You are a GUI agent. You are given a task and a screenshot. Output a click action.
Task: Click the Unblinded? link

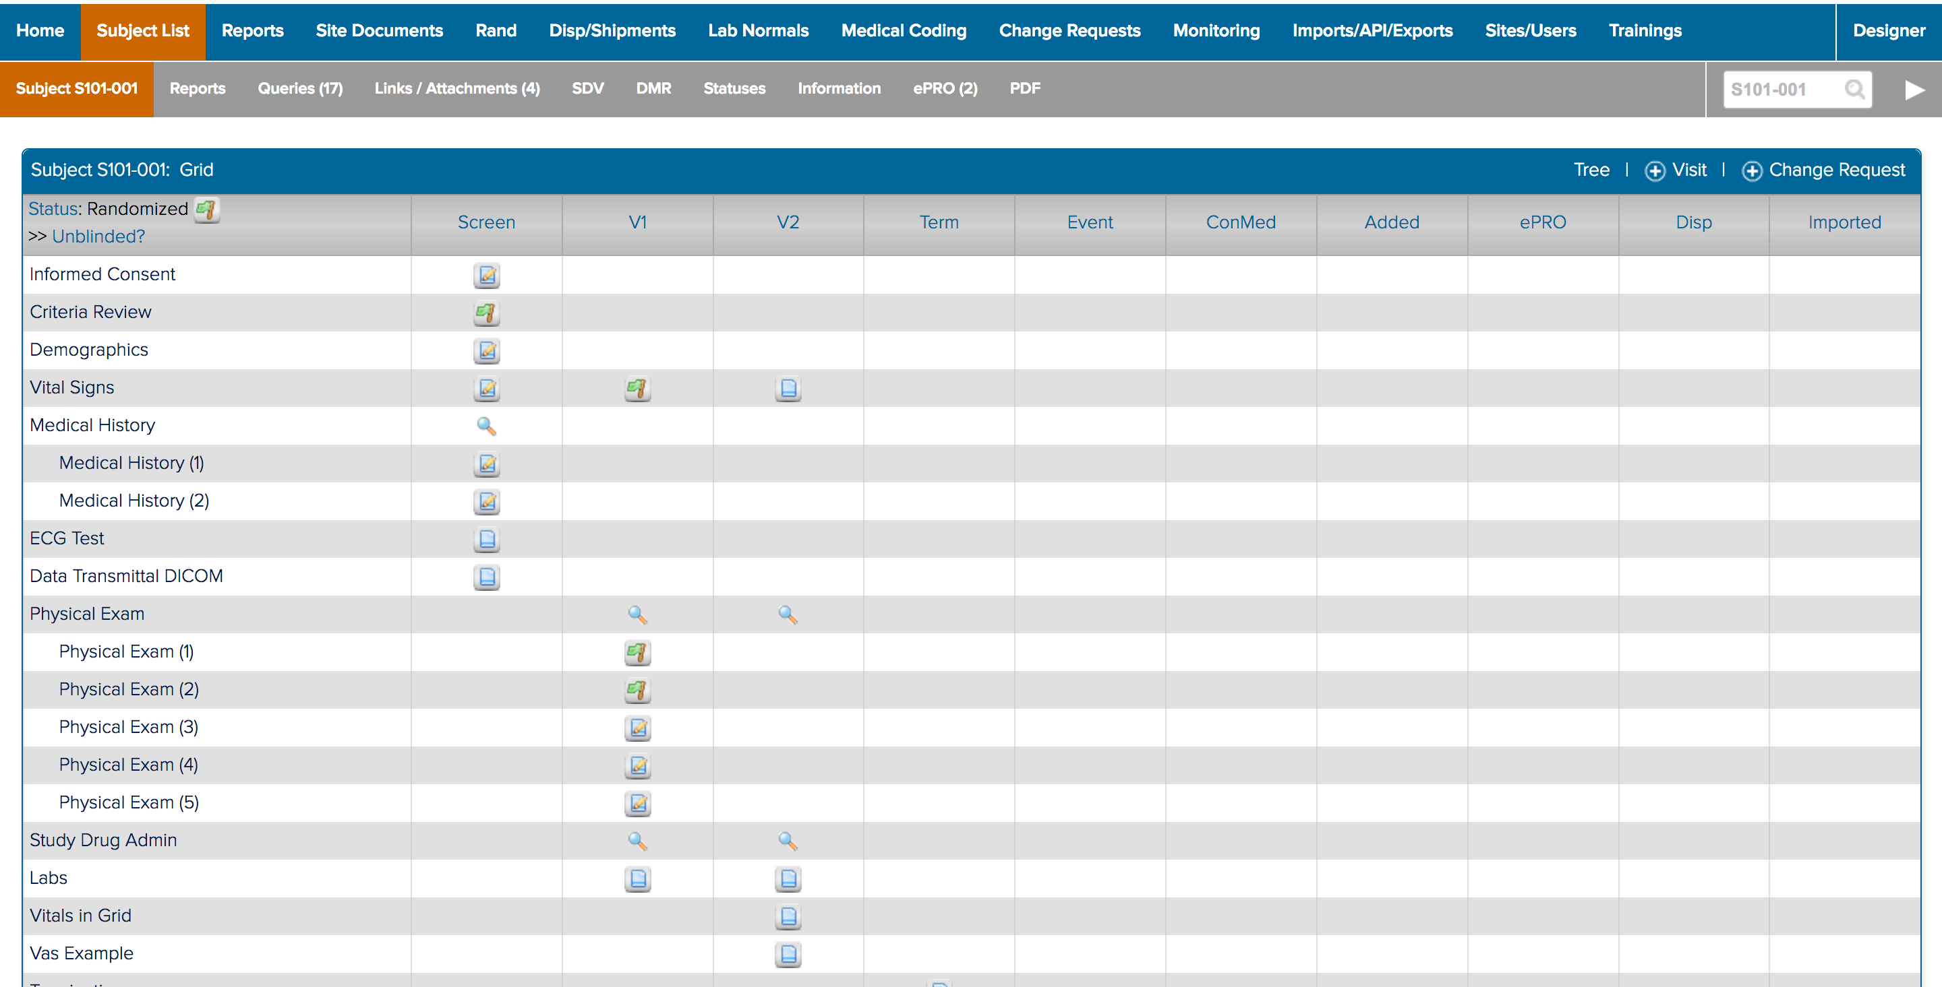[x=98, y=236]
